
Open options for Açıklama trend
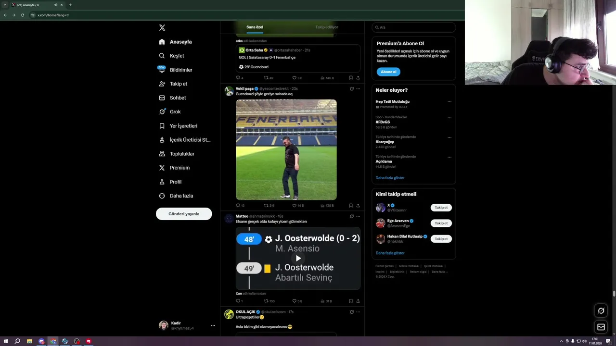click(x=449, y=157)
